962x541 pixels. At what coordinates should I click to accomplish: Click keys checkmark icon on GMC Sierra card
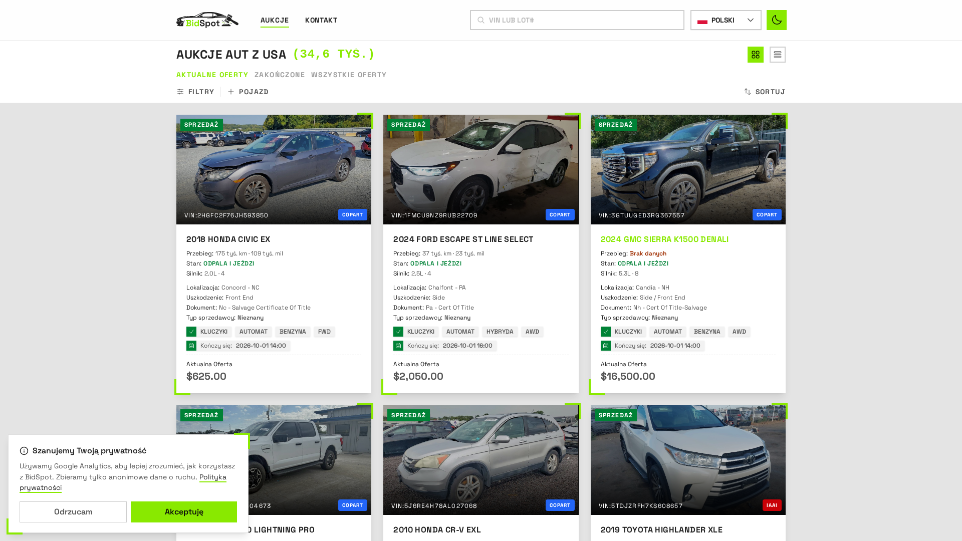pos(606,332)
